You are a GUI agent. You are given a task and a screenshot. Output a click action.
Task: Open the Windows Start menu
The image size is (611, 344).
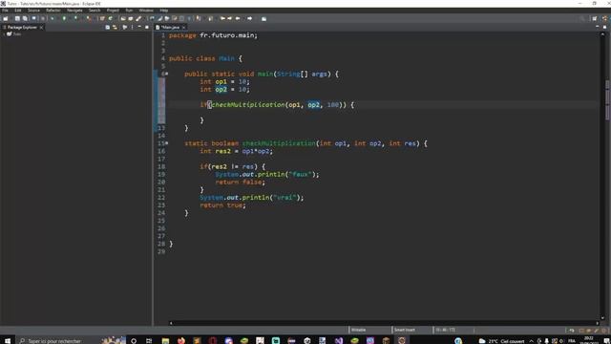(x=8, y=341)
